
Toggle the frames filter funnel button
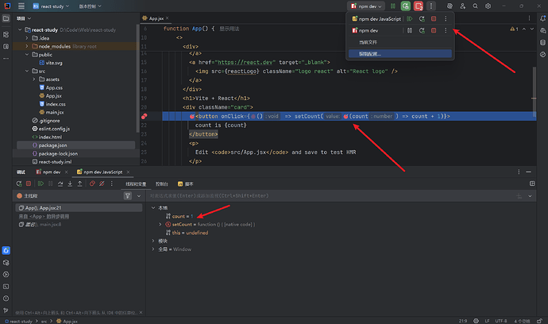click(x=128, y=196)
